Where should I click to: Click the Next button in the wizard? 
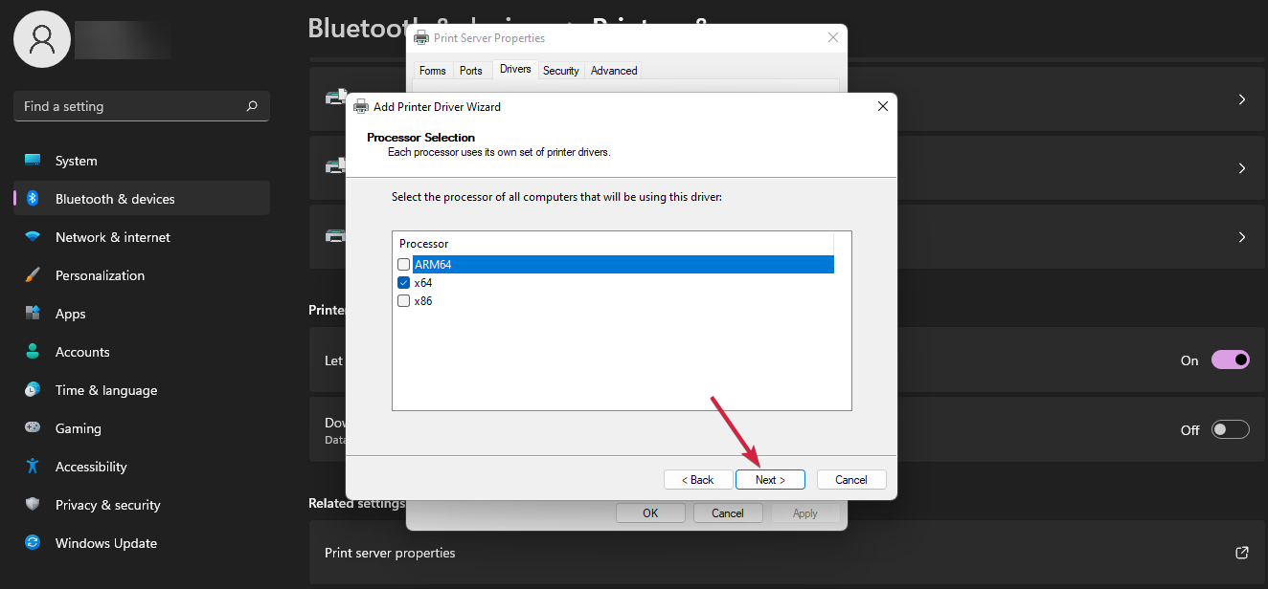770,479
